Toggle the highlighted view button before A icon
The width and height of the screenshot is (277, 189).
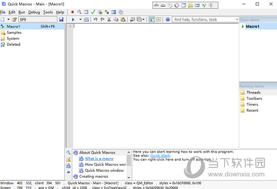152,20
